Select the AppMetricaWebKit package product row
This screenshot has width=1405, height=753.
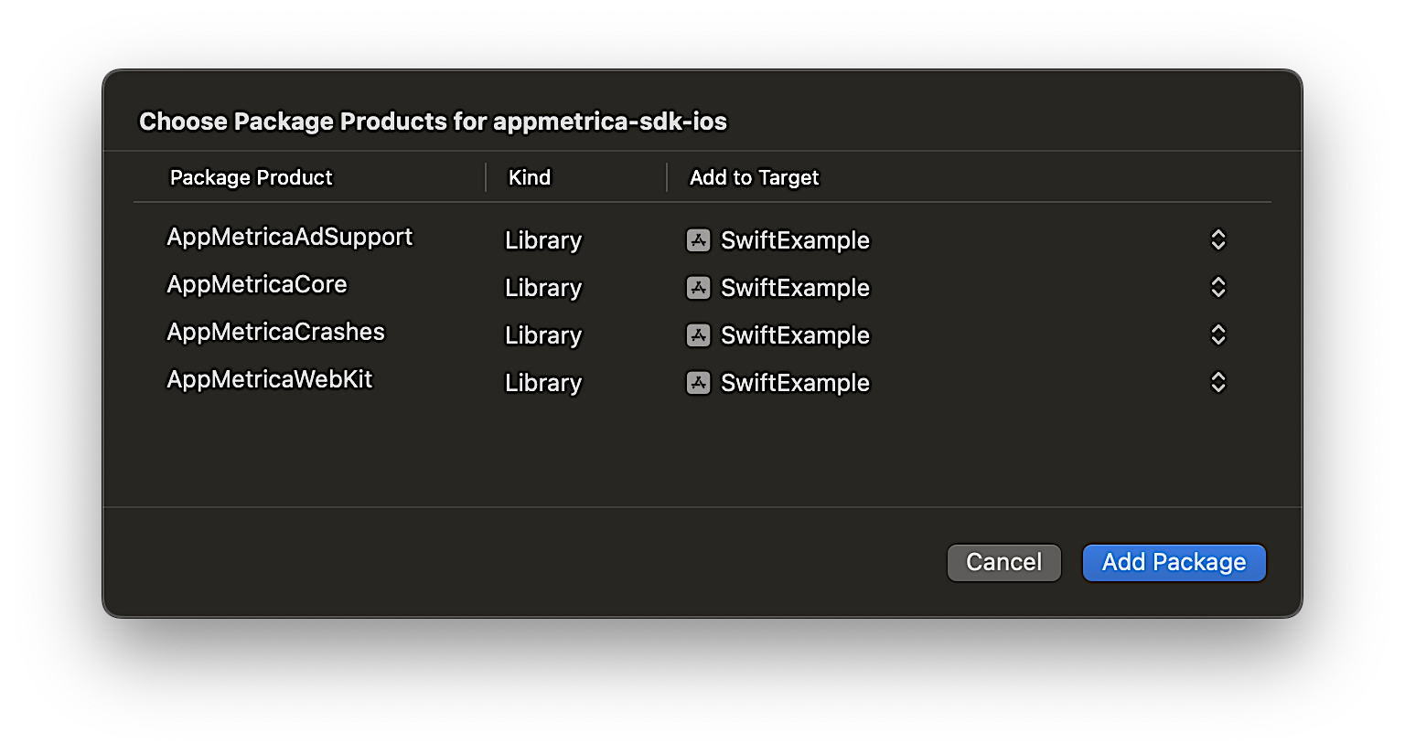click(x=269, y=379)
